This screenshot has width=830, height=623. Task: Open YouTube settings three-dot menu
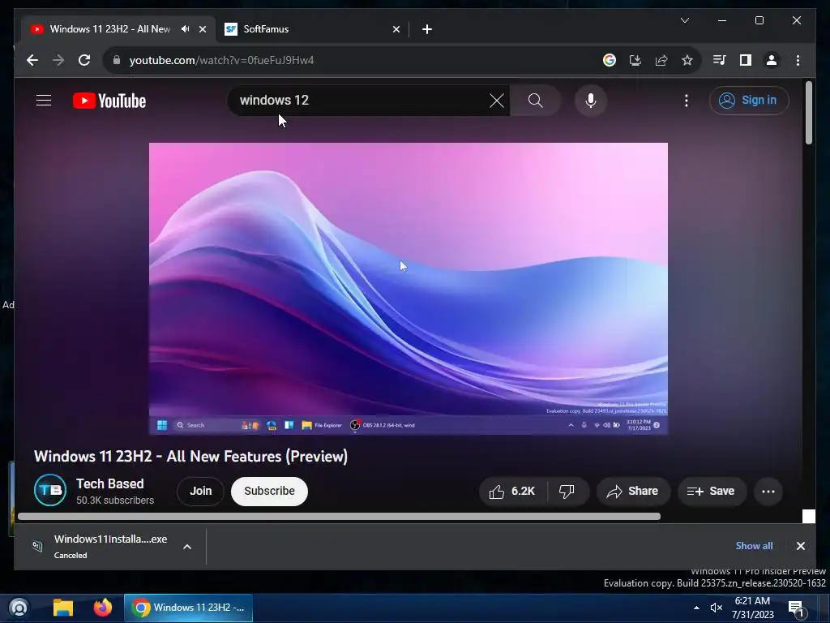(x=686, y=100)
